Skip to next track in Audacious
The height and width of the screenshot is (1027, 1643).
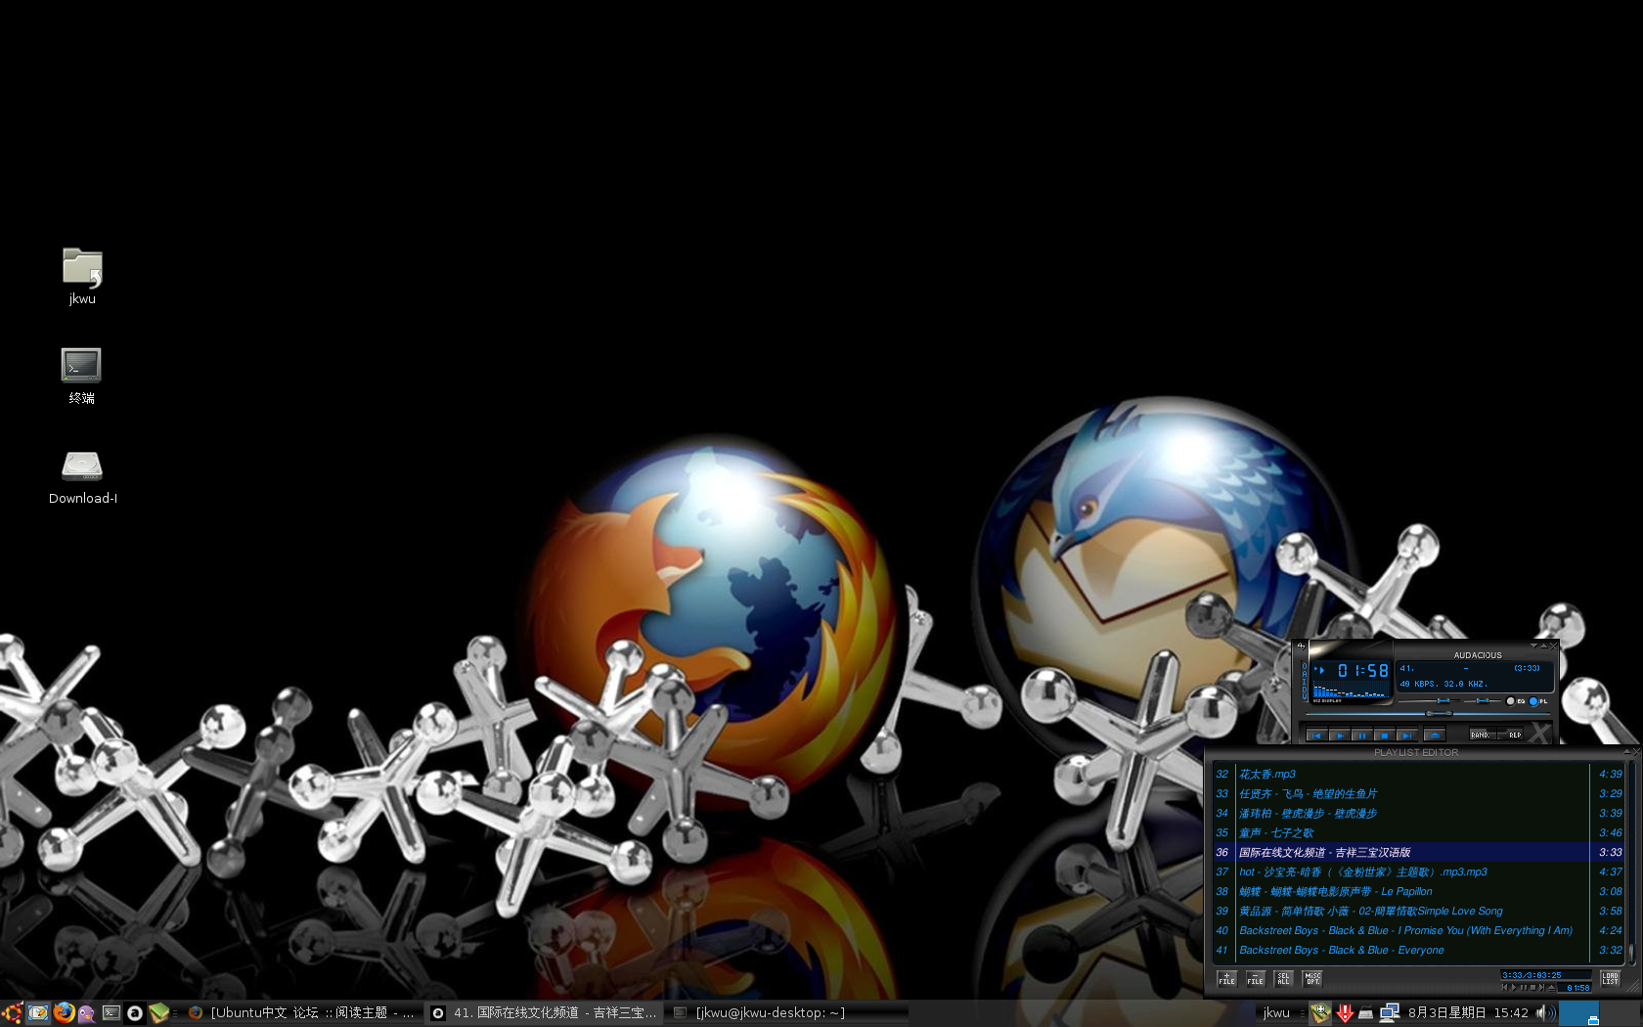(1407, 736)
